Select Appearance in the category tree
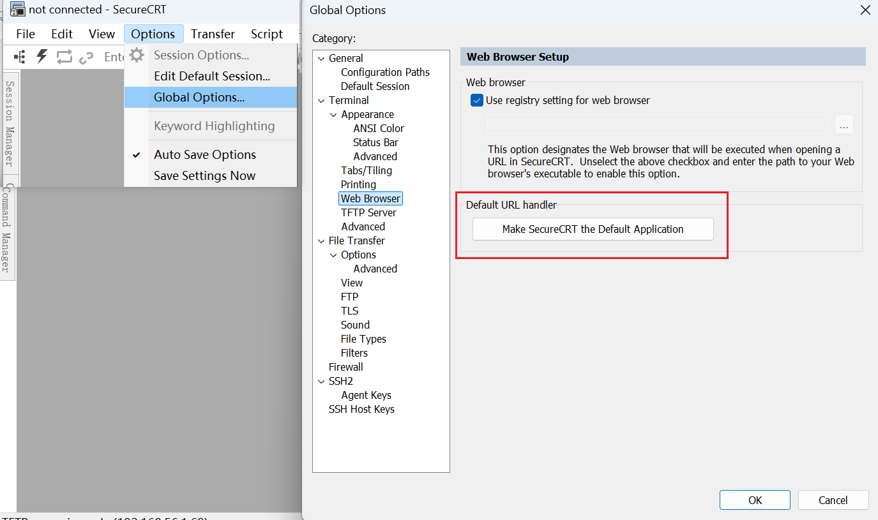This screenshot has width=878, height=520. coord(367,114)
